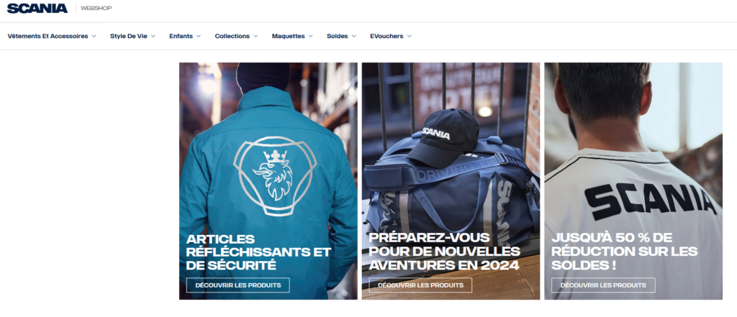This screenshot has width=737, height=317.
Task: Expand the Vêtements Et Accessoires chevron
Action: click(x=94, y=36)
